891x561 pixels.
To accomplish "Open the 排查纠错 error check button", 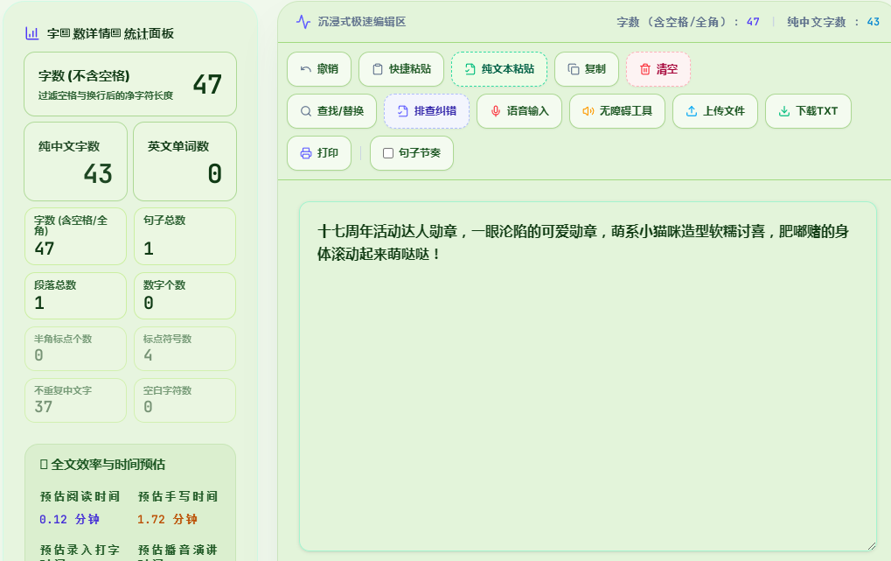I will click(427, 111).
